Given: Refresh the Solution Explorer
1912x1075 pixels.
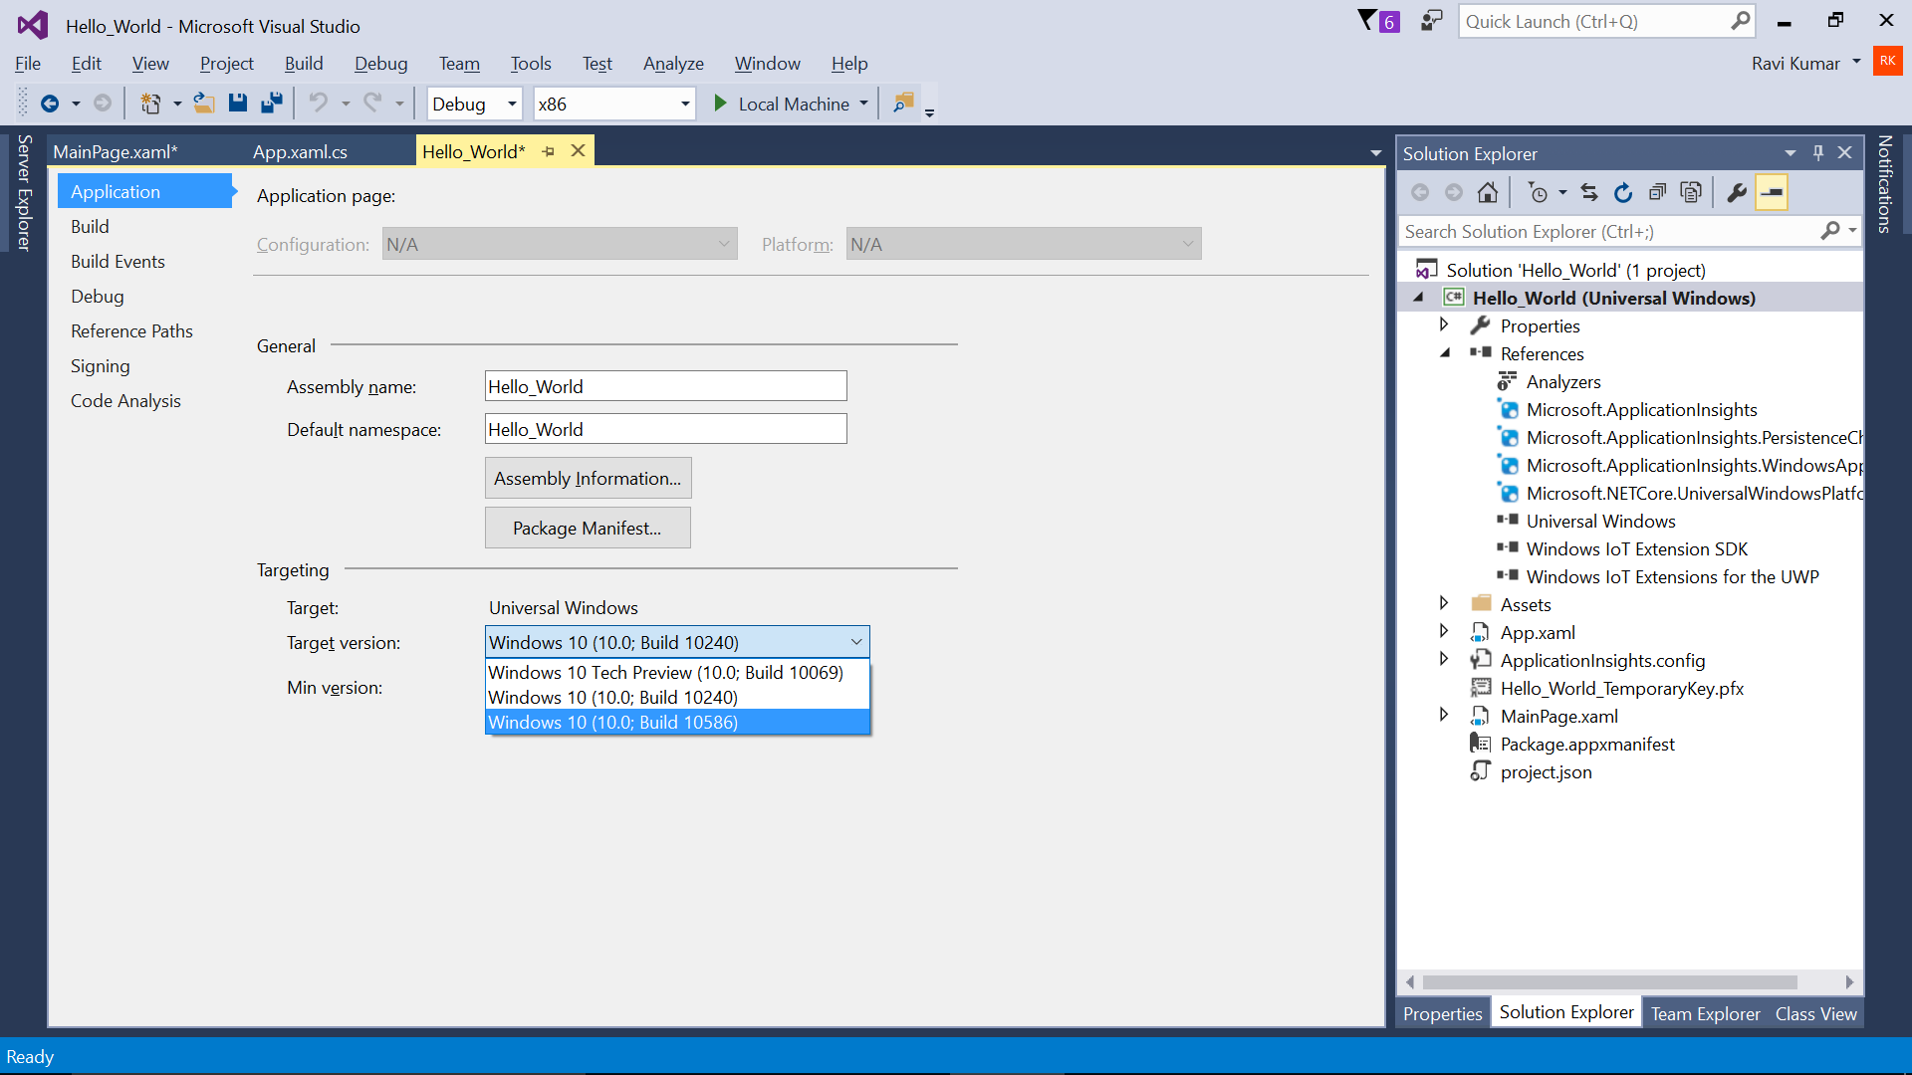Looking at the screenshot, I should (1623, 193).
